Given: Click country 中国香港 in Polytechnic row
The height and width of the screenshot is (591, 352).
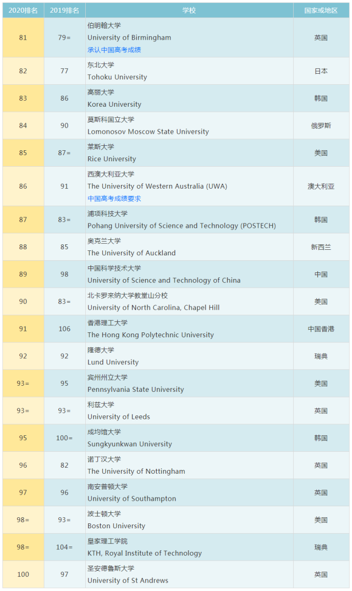Looking at the screenshot, I should [x=321, y=329].
